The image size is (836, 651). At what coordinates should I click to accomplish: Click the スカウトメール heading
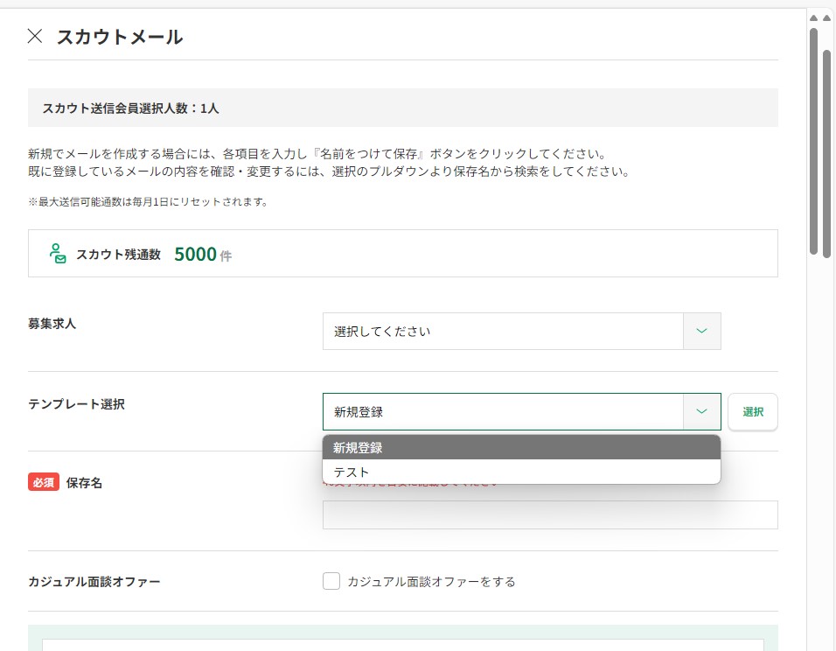[120, 37]
